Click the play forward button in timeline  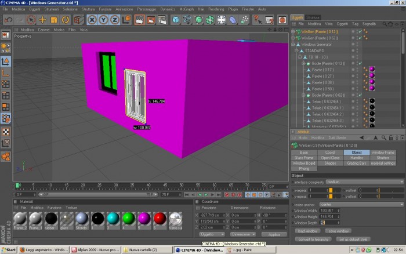point(206,194)
